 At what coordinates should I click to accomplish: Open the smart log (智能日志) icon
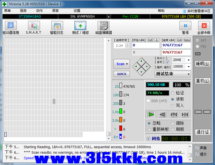point(57,26)
